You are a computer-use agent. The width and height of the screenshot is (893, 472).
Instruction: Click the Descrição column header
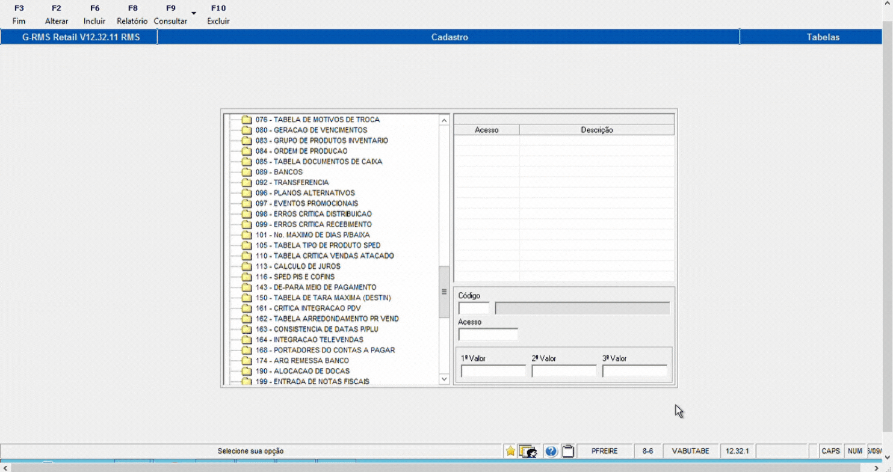click(597, 130)
